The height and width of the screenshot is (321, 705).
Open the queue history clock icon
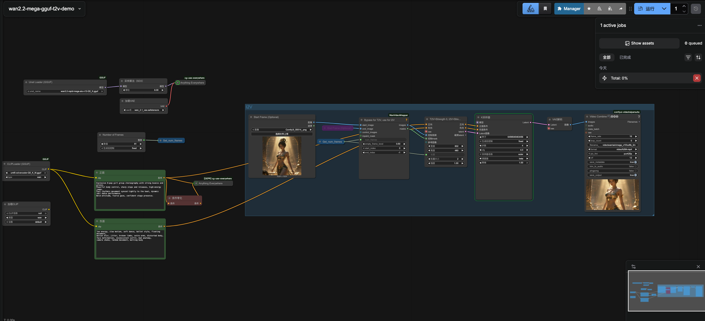pyautogui.click(x=696, y=9)
